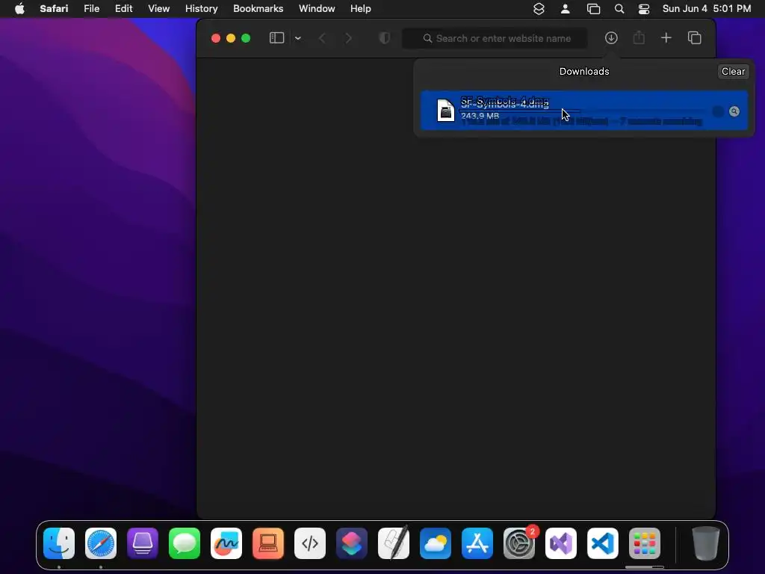Open Finder from the Dock
765x574 pixels.
click(x=59, y=543)
